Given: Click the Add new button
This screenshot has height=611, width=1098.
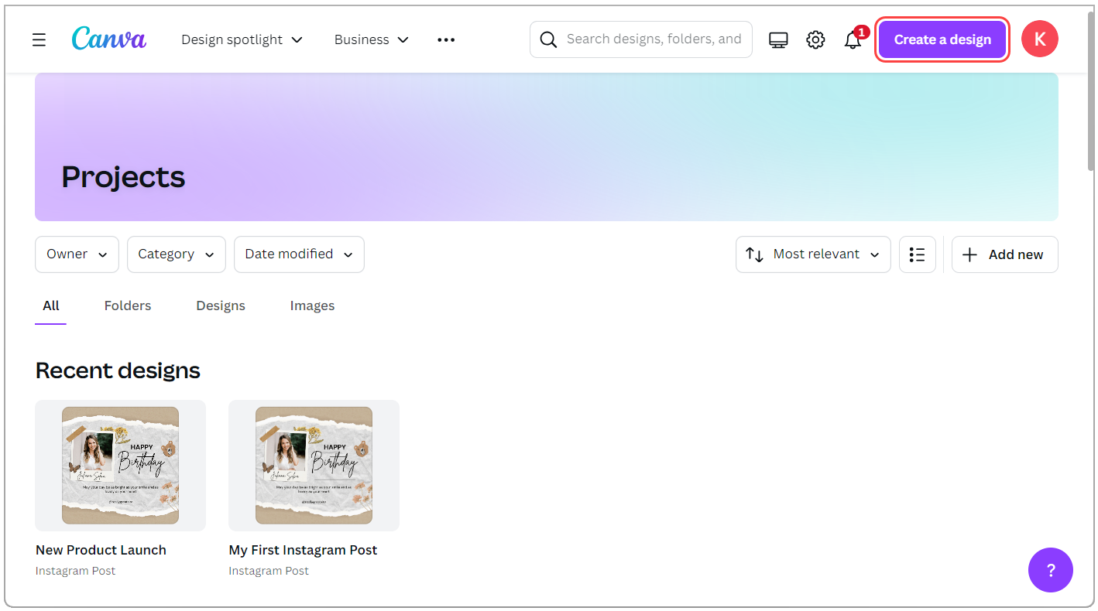Looking at the screenshot, I should [x=1004, y=254].
